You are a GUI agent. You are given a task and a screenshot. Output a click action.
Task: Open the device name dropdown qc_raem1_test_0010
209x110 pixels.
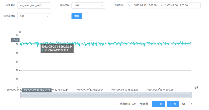(x=34, y=6)
